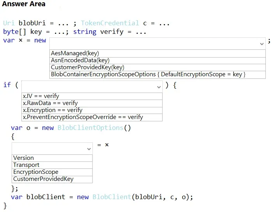
Task: Select 'x.IV == verify' option
Action: tap(92, 96)
